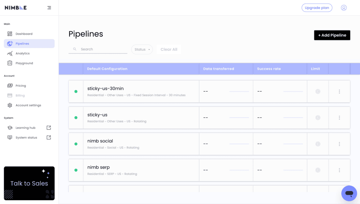Toggle green status dot of nimb serp

76,170
